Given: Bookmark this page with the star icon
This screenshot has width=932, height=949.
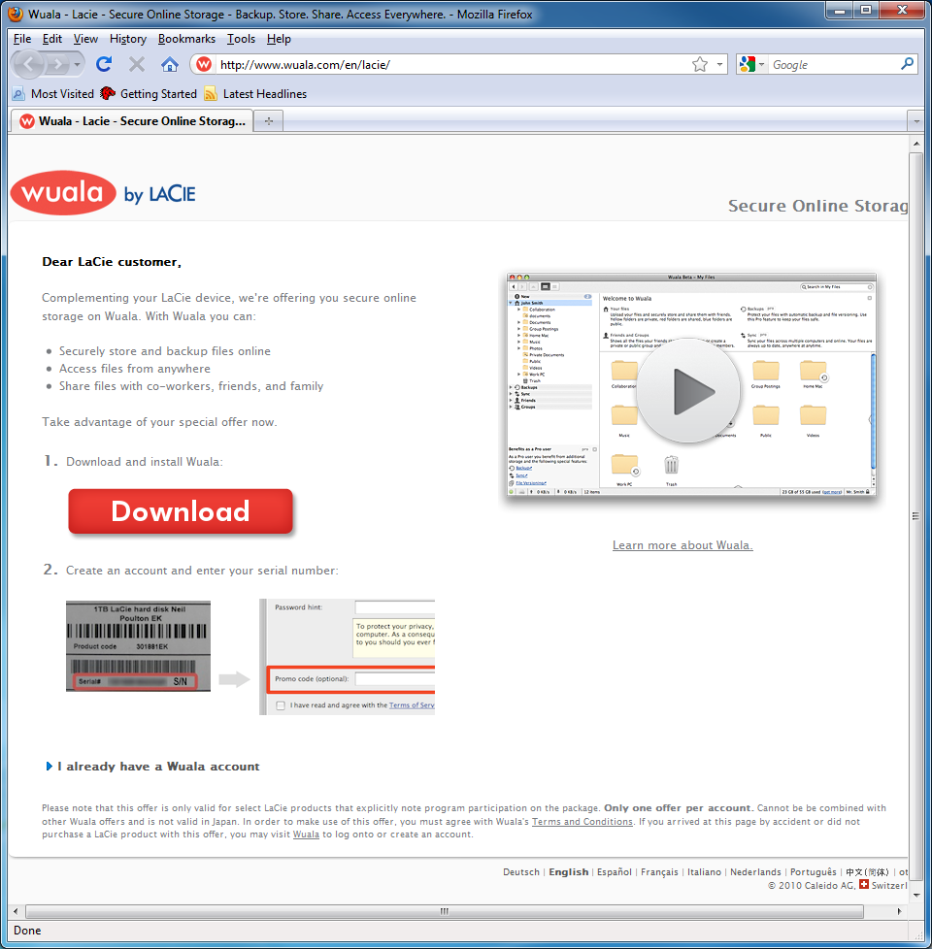Looking at the screenshot, I should pyautogui.click(x=699, y=64).
